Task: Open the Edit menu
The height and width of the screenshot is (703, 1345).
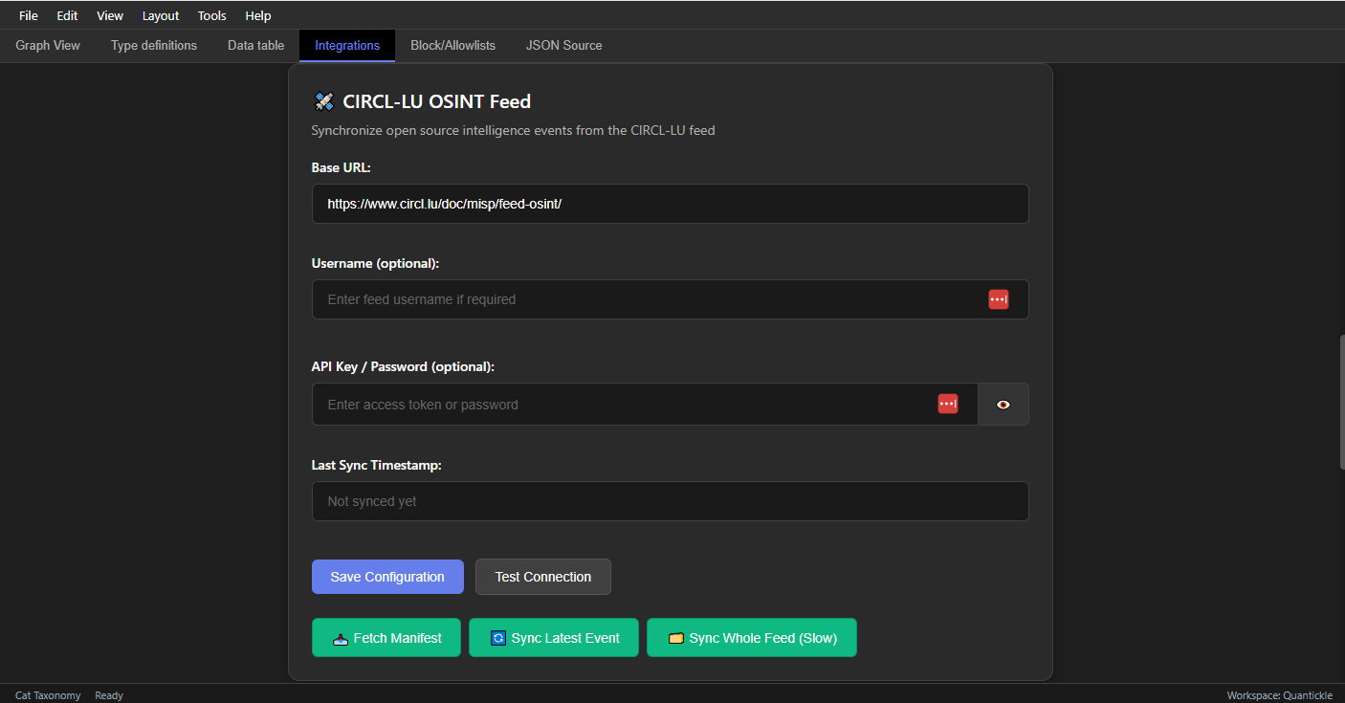Action: point(67,15)
